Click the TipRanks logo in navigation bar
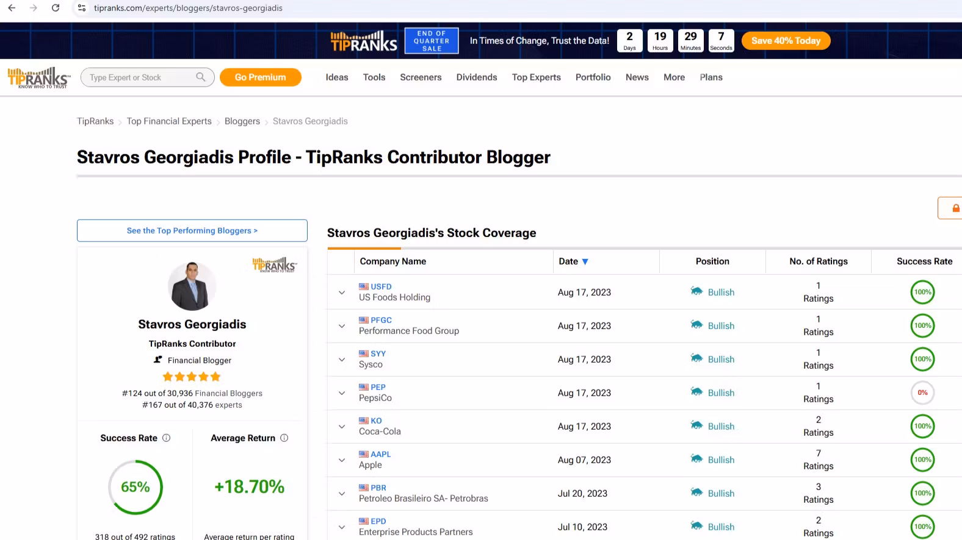The width and height of the screenshot is (962, 540). pos(38,77)
